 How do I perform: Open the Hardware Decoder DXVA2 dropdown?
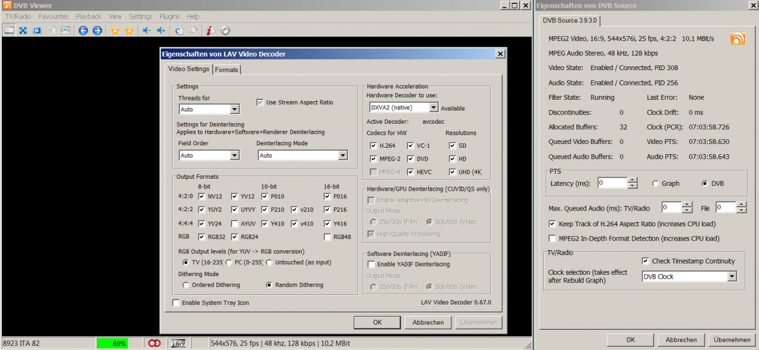coord(433,108)
